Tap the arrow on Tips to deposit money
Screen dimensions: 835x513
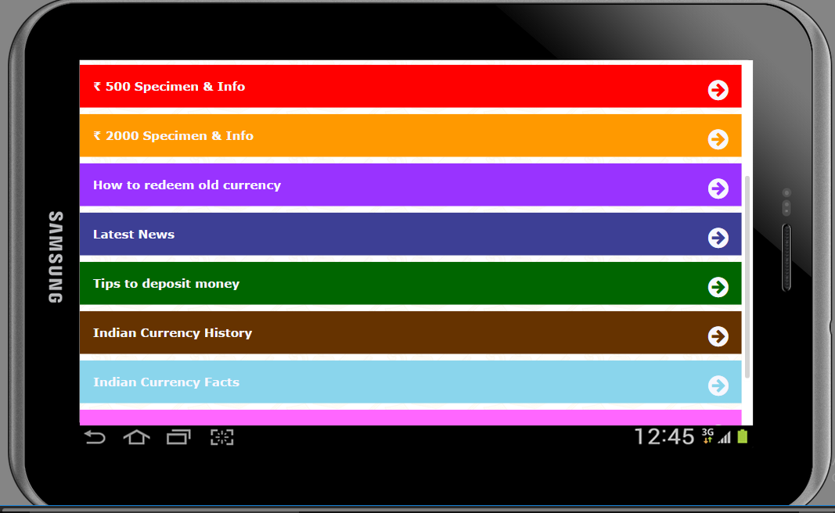coord(718,287)
